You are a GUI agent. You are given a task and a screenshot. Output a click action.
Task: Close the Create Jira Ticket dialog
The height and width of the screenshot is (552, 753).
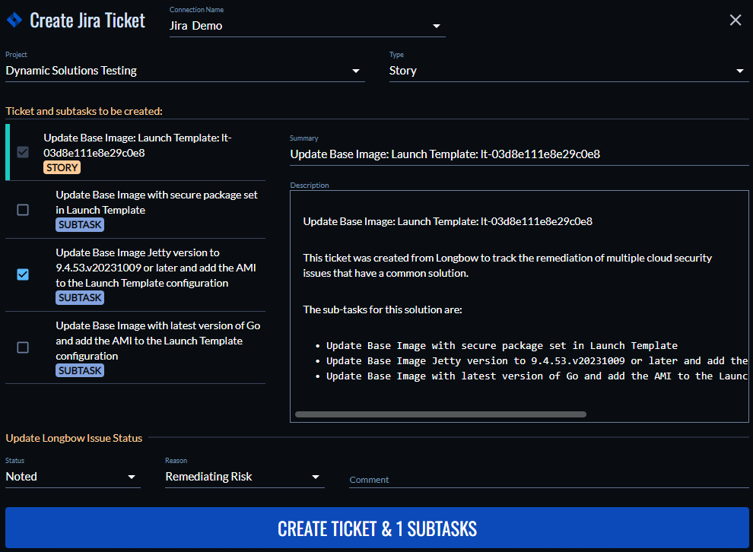point(736,20)
